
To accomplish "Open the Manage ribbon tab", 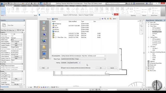I will pos(72,6).
